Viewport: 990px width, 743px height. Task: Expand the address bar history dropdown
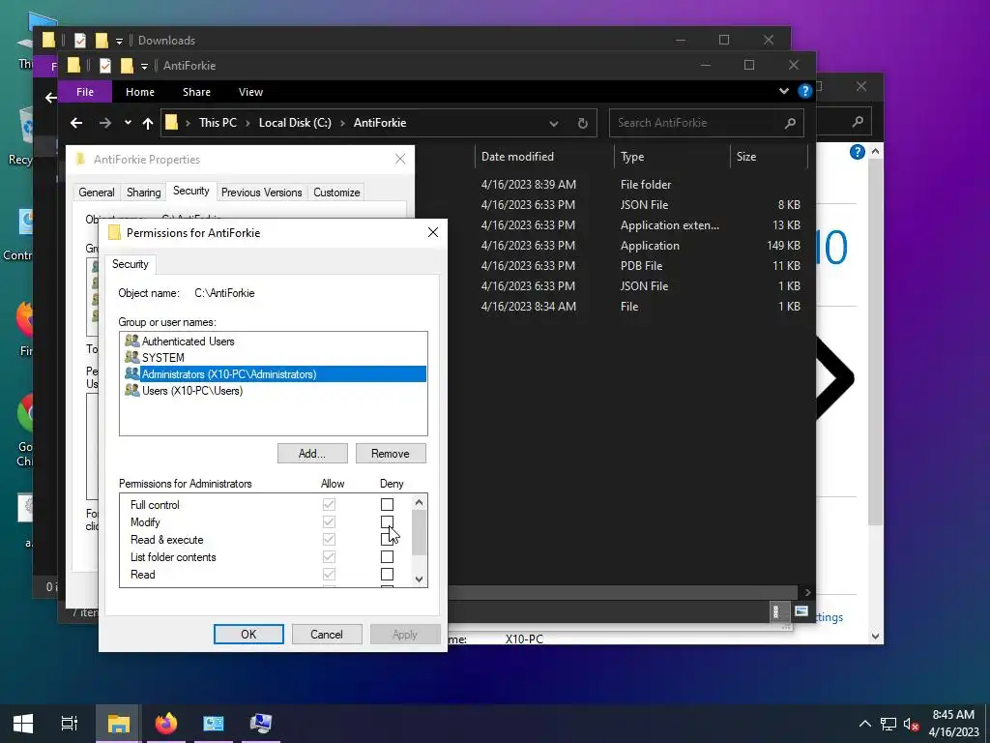(554, 123)
